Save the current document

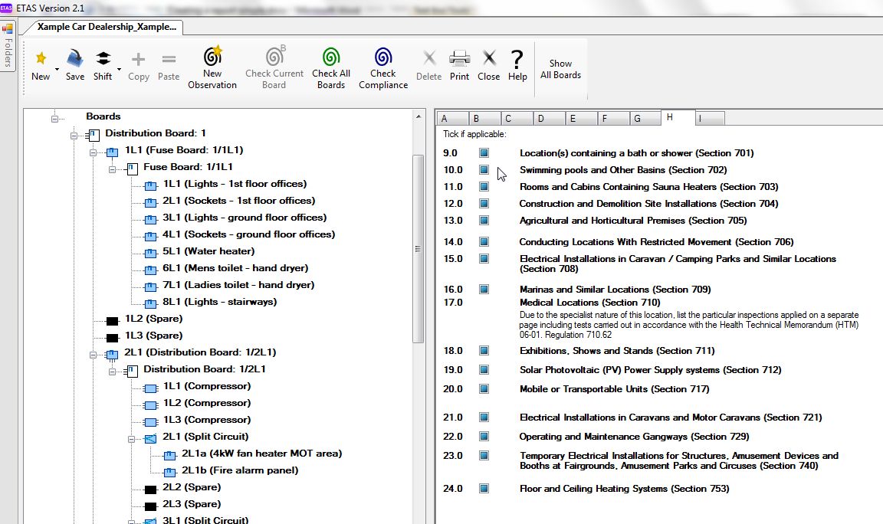pos(75,65)
